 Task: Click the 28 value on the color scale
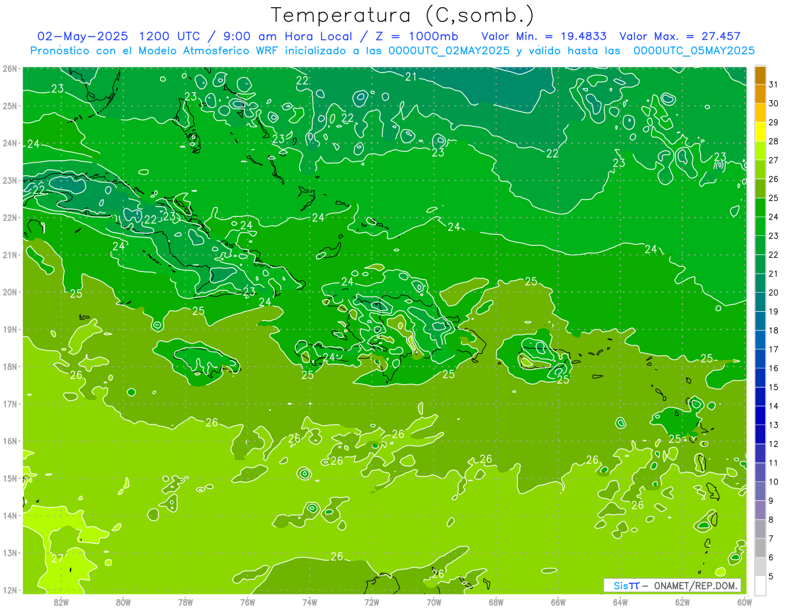point(773,141)
